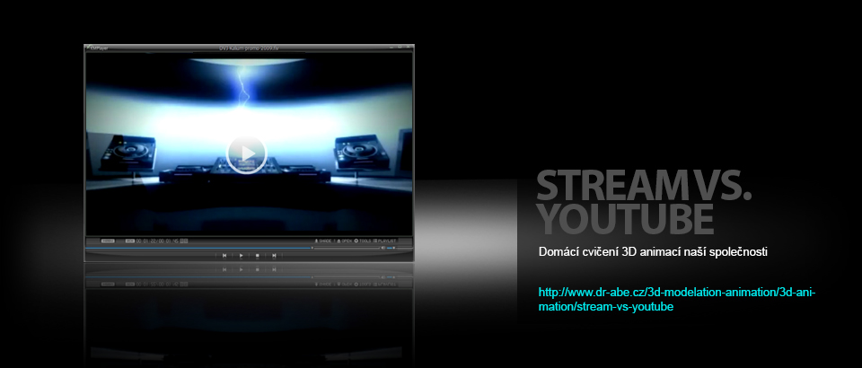Click the STREAM VS. YOUTUBE heading

coord(643,202)
